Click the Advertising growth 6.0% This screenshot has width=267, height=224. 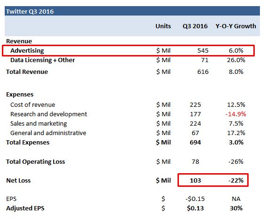(236, 50)
